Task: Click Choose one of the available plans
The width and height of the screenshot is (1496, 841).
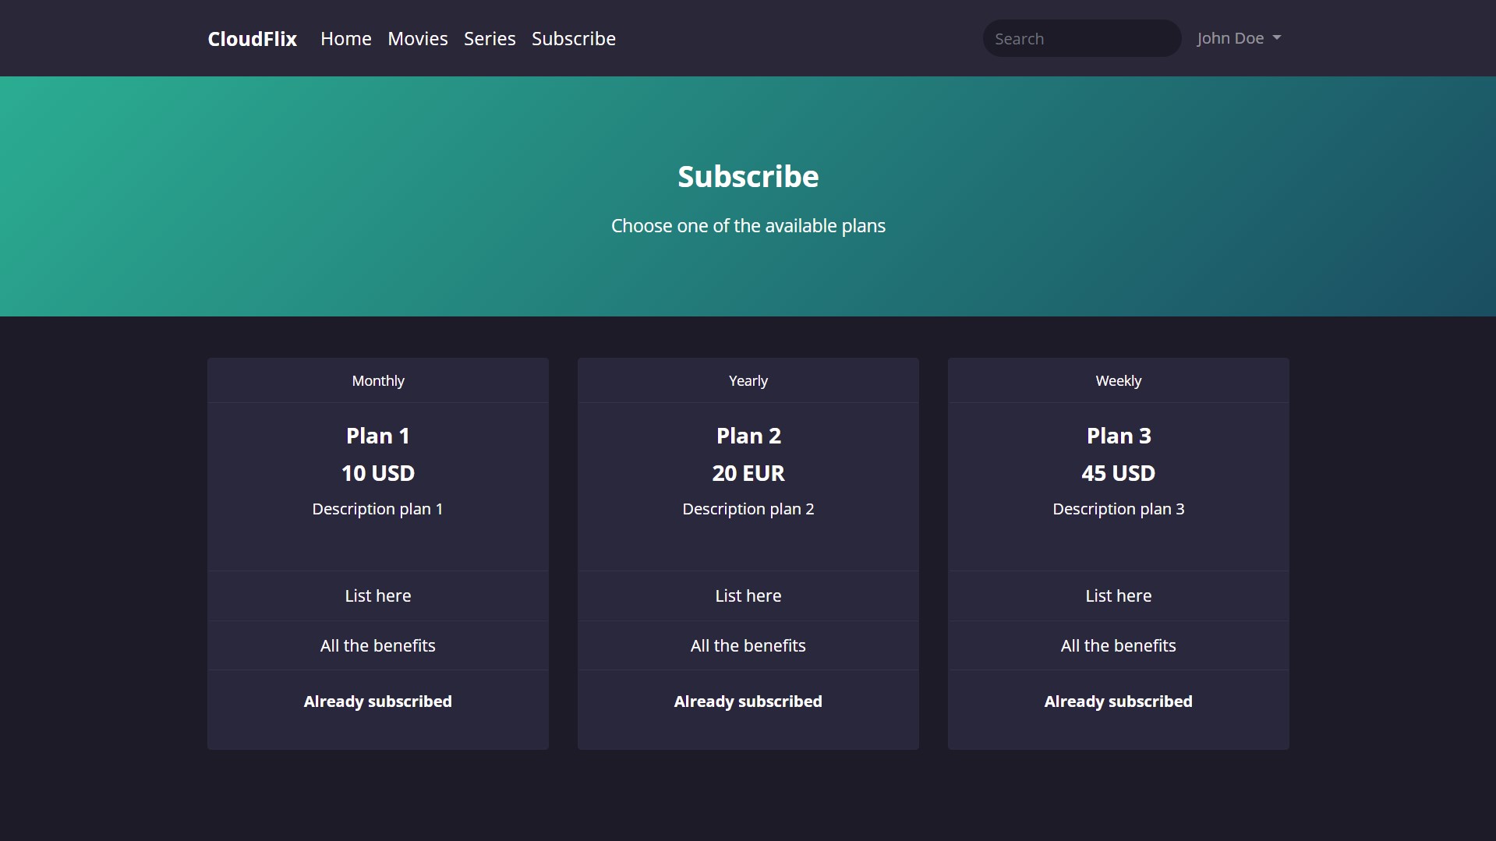Action: [x=748, y=226]
